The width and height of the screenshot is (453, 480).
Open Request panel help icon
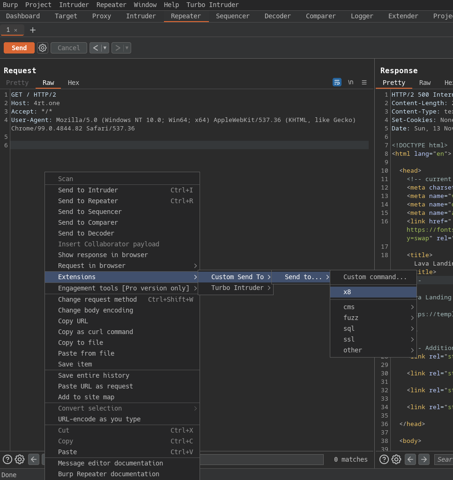[7, 459]
